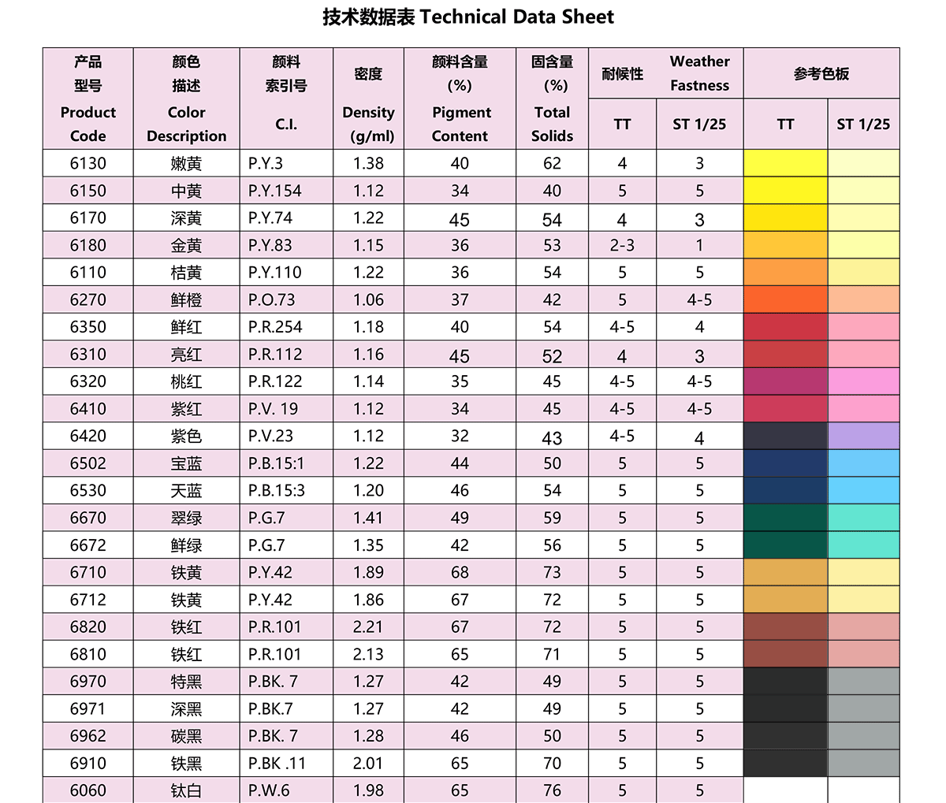Click the Product Code column header
The image size is (946, 803).
88,99
